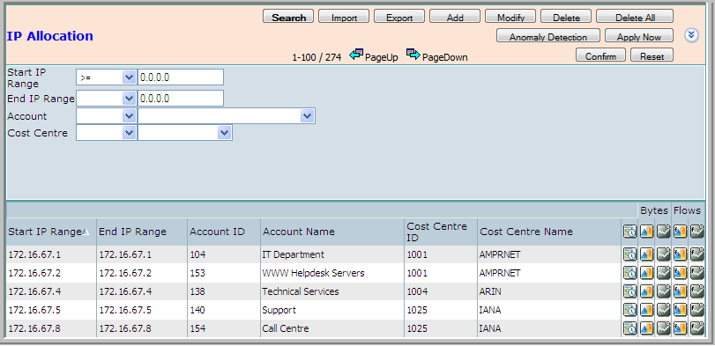Image resolution: width=715 pixels, height=346 pixels.
Task: Click the Reset button
Action: tap(652, 55)
